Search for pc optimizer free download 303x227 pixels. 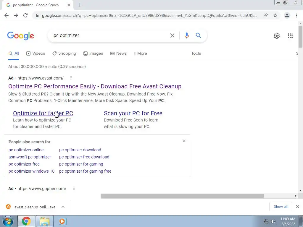point(84,157)
